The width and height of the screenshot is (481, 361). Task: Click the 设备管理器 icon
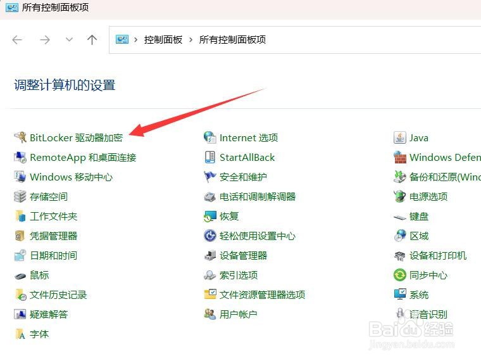coord(210,255)
